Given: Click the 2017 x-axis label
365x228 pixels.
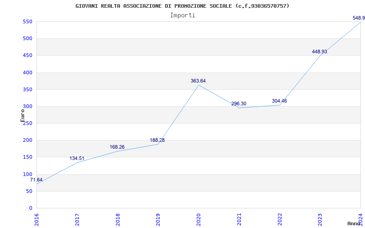Looking at the screenshot, I should [x=77, y=219].
